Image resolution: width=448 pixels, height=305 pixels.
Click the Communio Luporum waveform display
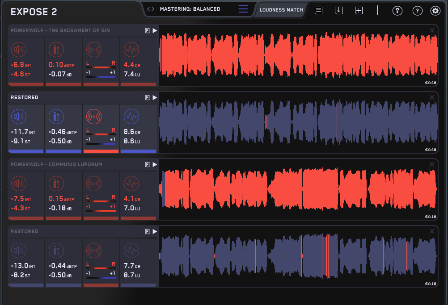[298, 189]
